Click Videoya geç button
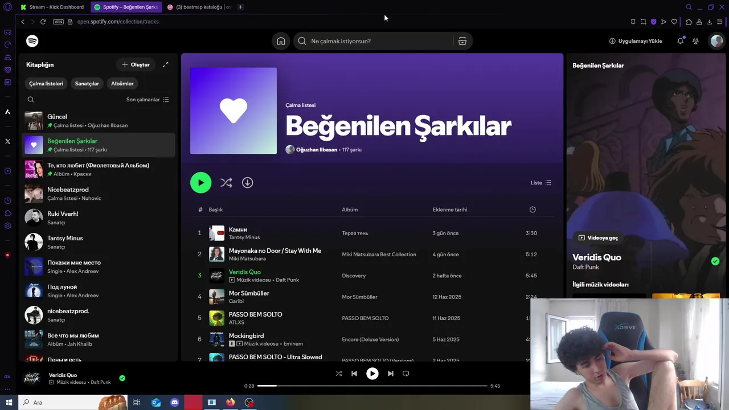The image size is (729, 410). [x=598, y=238]
